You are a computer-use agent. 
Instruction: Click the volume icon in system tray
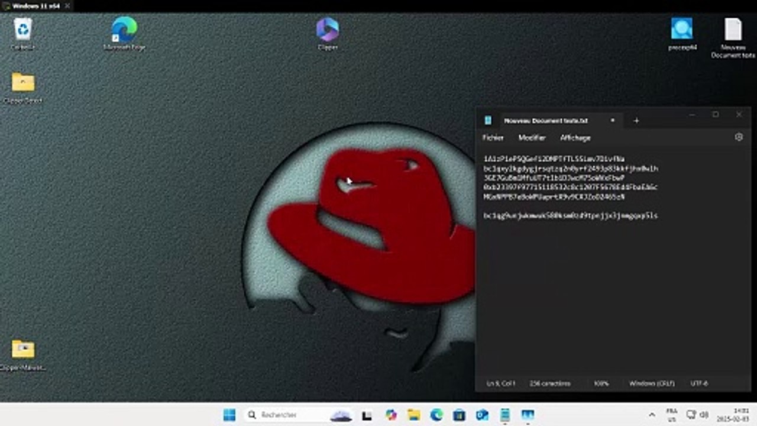[705, 415]
